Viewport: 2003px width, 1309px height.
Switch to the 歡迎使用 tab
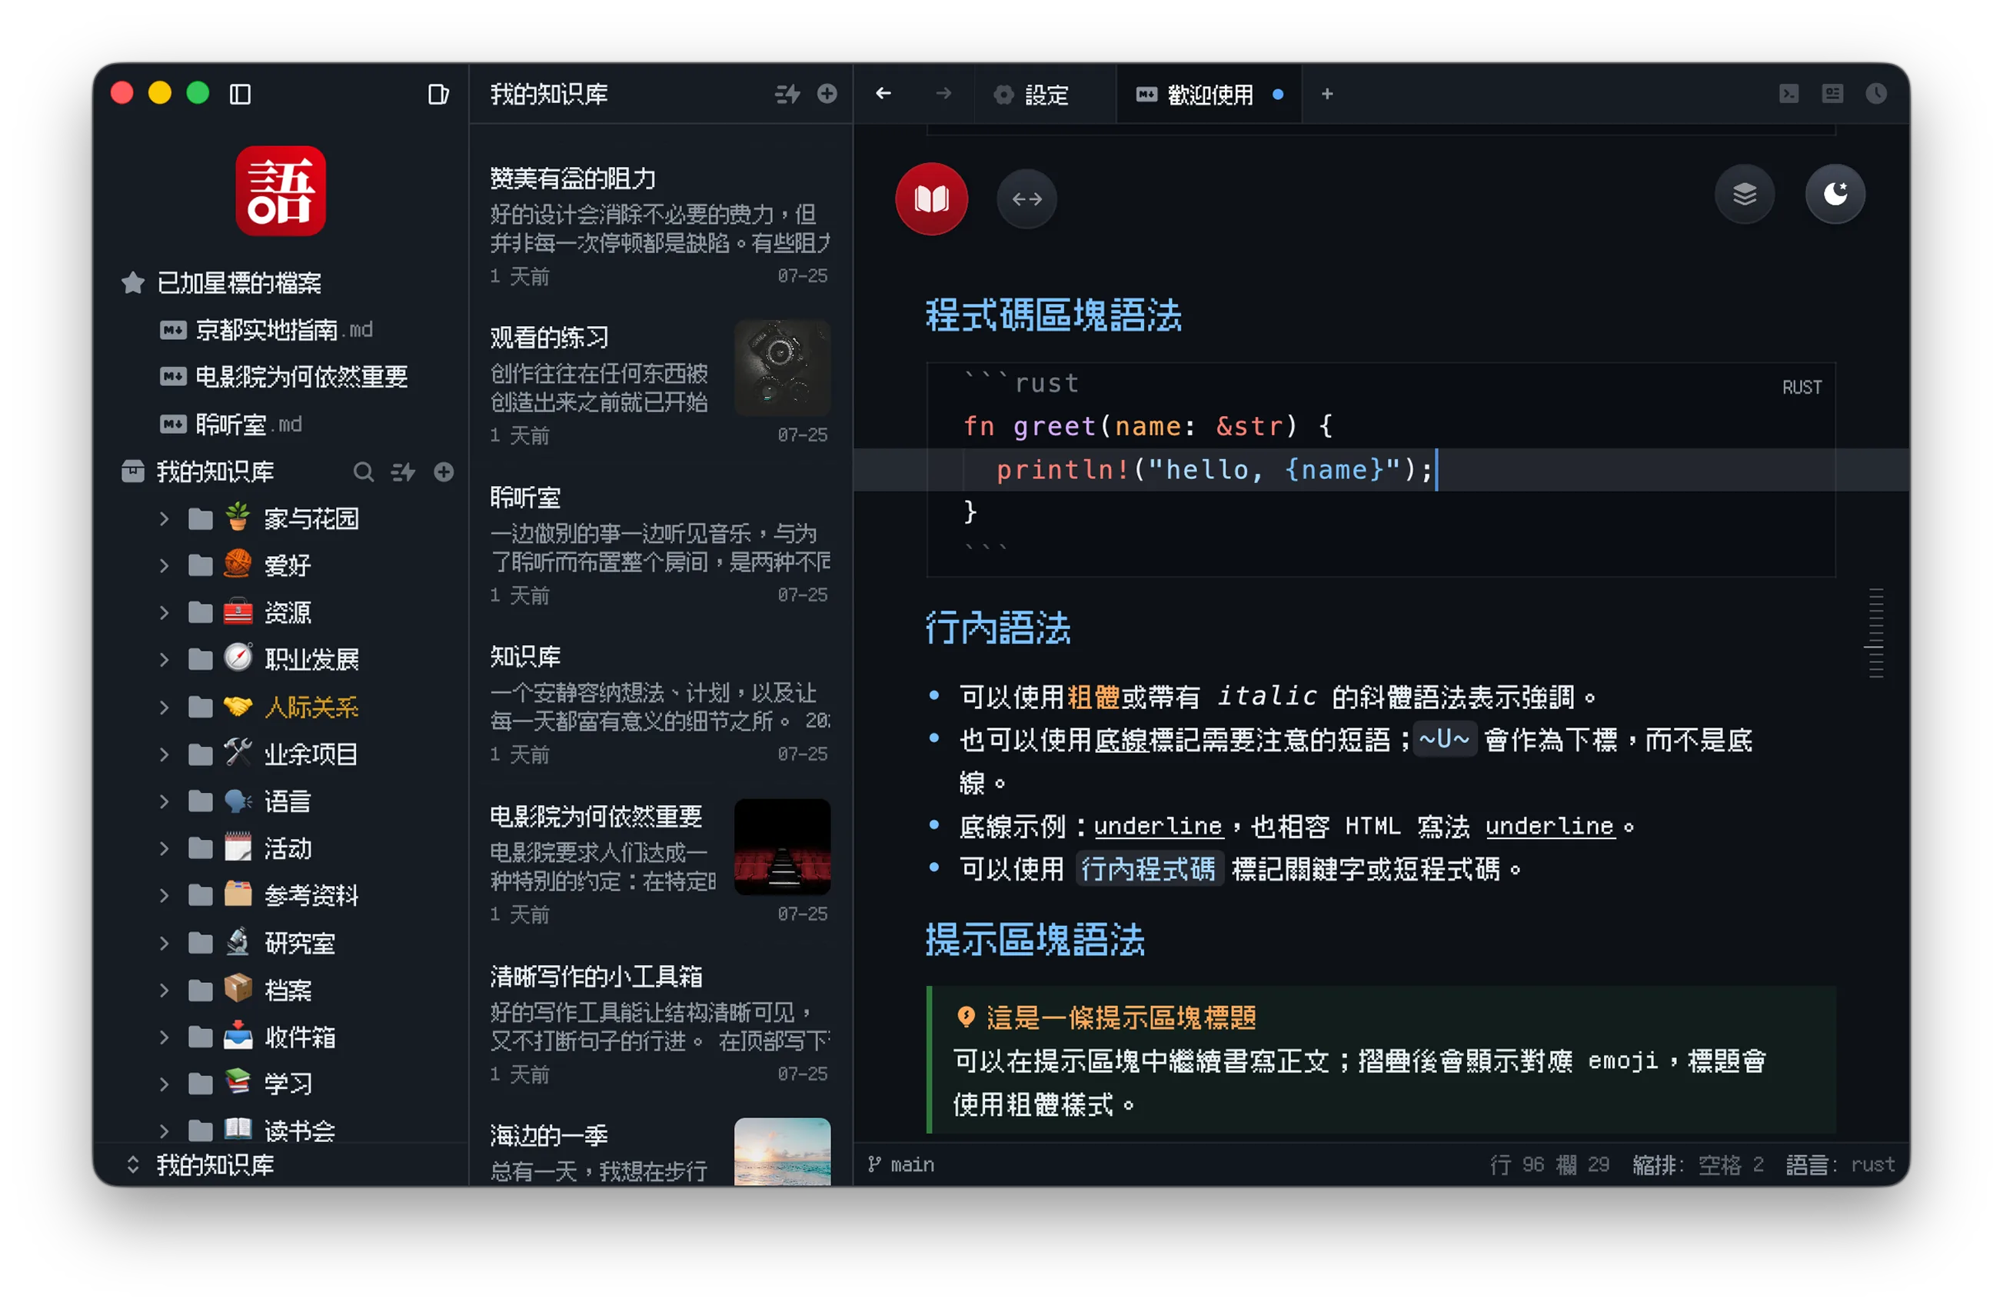tap(1209, 95)
